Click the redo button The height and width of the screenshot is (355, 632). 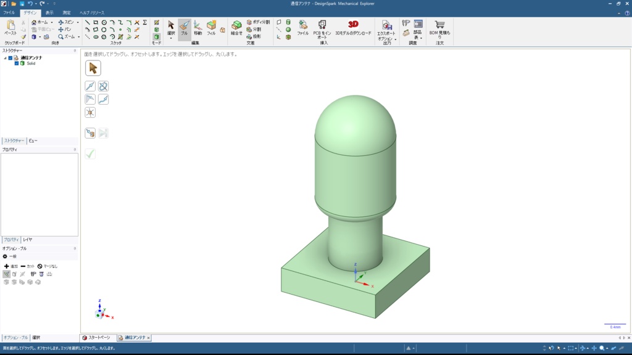(x=42, y=4)
